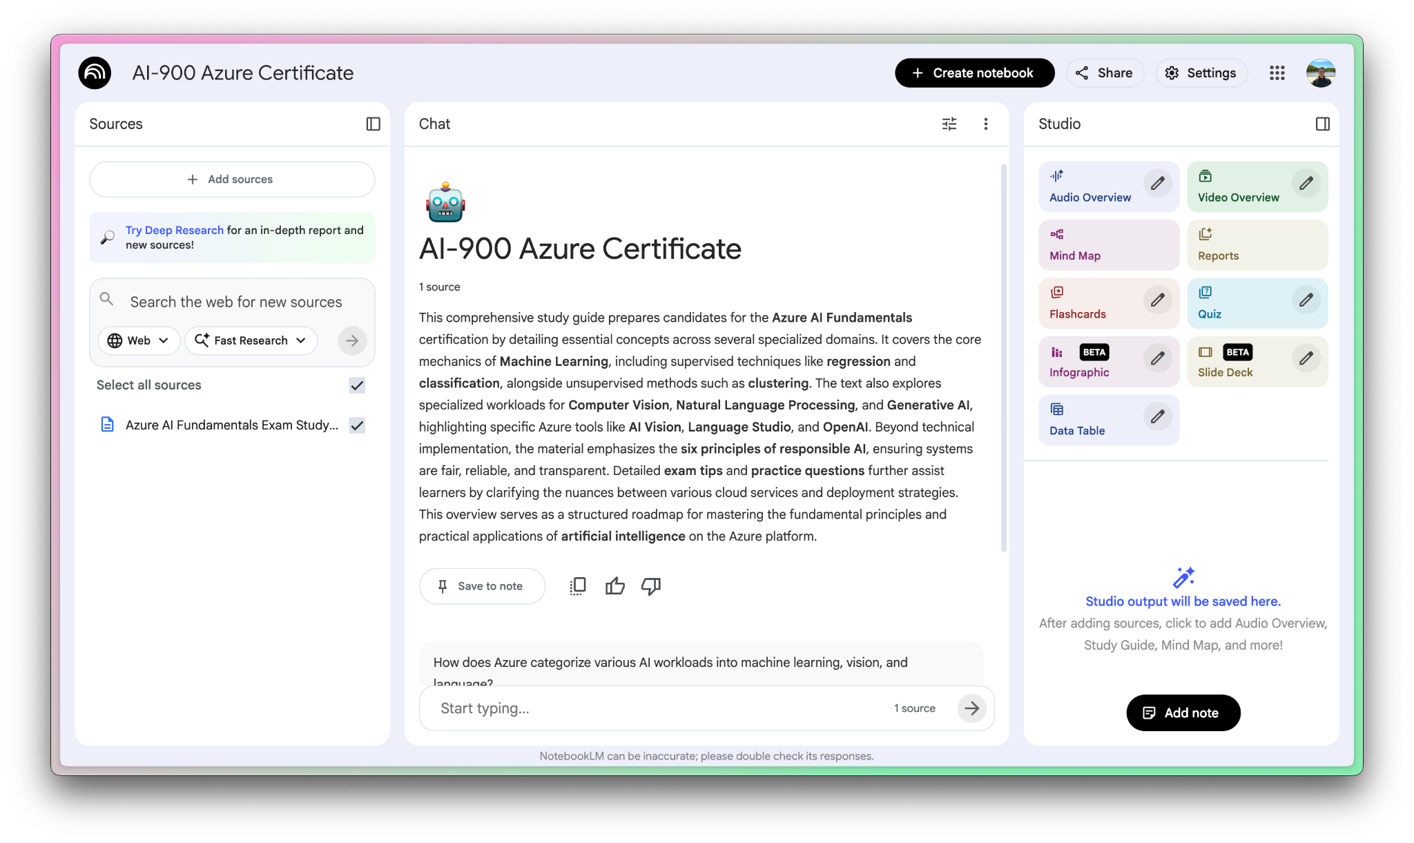Open Google apps grid

click(x=1277, y=73)
